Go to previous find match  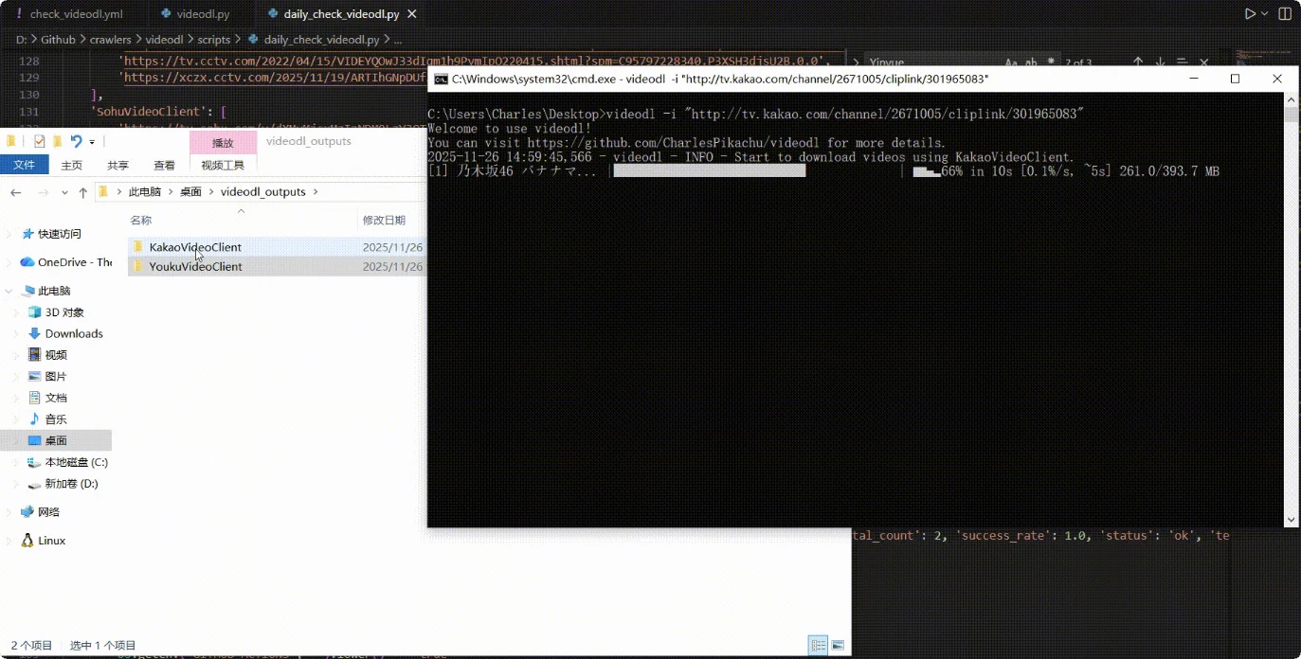pyautogui.click(x=1138, y=63)
